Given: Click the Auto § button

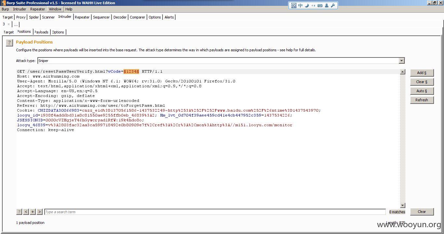Looking at the screenshot, I should tap(422, 91).
